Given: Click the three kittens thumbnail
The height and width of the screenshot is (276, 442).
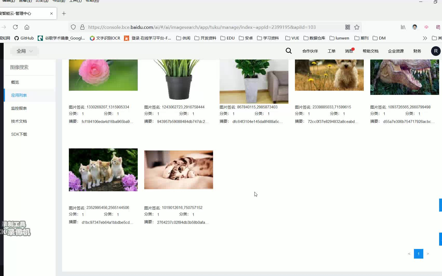Looking at the screenshot, I should point(103,170).
